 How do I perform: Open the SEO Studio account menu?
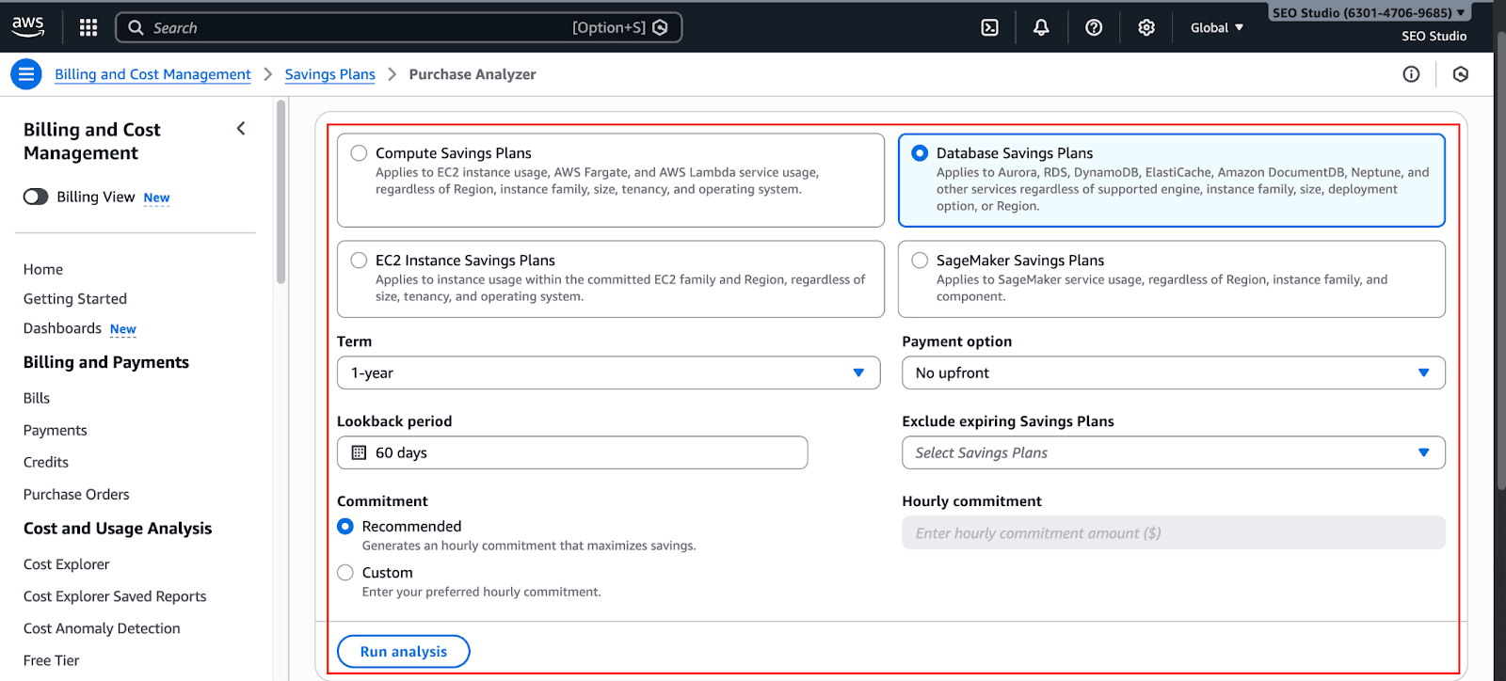[x=1369, y=13]
